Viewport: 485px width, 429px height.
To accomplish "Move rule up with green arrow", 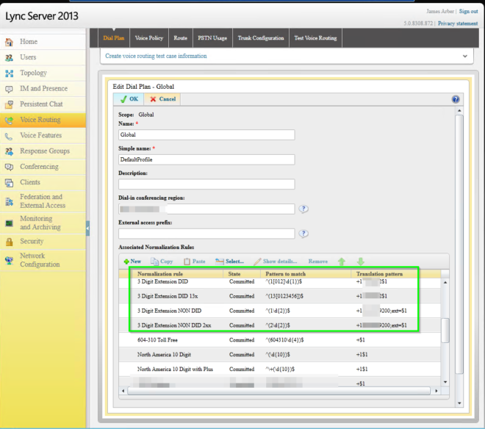I will [x=341, y=261].
